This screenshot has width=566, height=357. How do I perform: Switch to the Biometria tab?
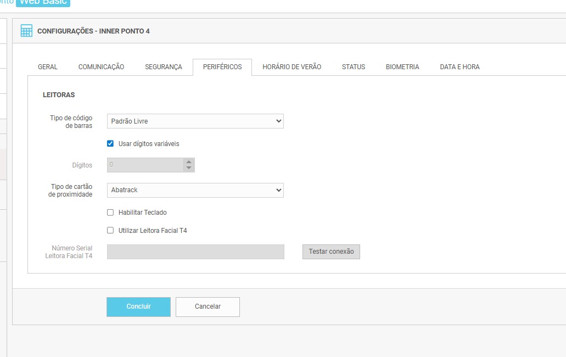tap(402, 67)
